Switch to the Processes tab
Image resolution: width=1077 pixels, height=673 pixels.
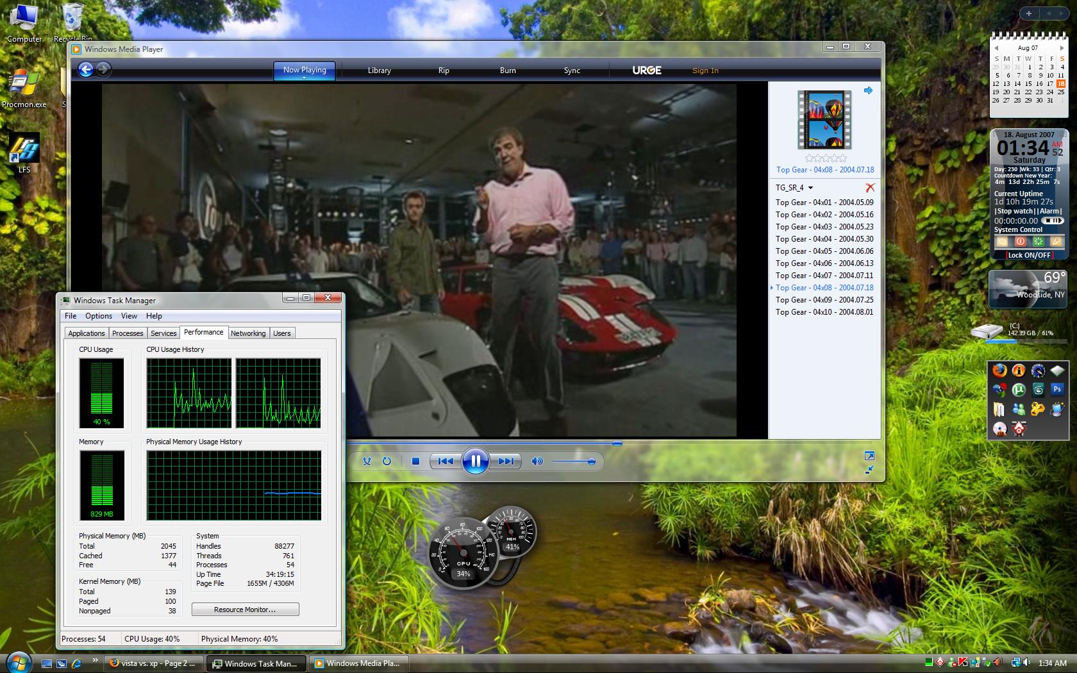click(128, 333)
